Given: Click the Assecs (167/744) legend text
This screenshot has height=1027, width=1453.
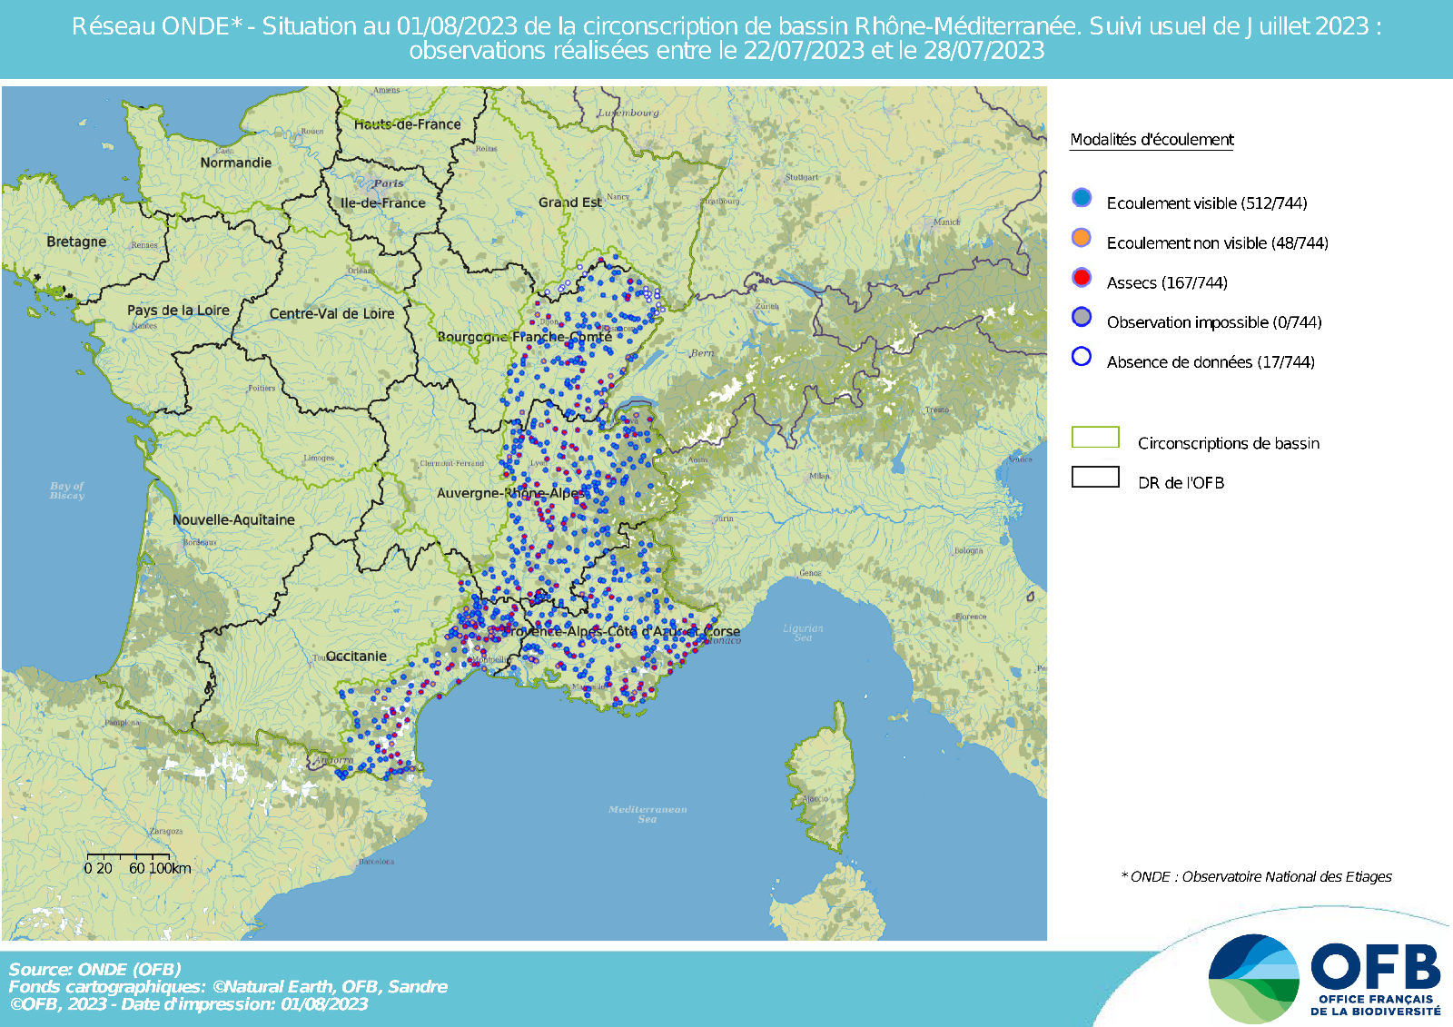Looking at the screenshot, I should tap(1166, 283).
